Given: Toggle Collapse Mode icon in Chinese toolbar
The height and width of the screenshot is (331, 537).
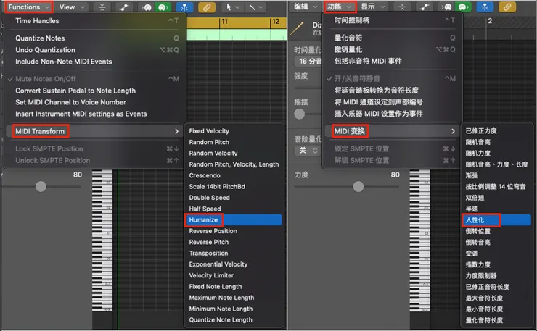Looking at the screenshot, I should pos(402,7).
